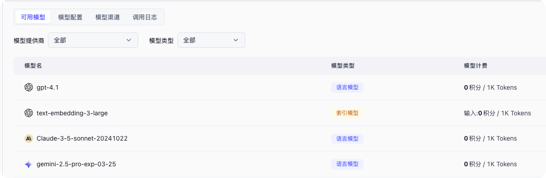Click the Claude-3-5-sonnet-20241022 model name
The height and width of the screenshot is (178, 546).
click(82, 138)
